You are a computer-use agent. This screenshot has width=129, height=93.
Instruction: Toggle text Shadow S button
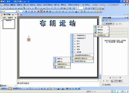pos(35,11)
